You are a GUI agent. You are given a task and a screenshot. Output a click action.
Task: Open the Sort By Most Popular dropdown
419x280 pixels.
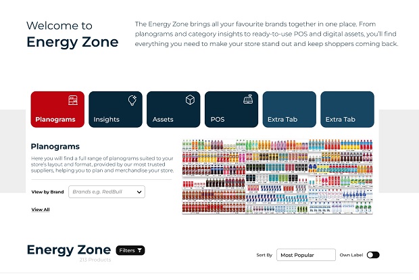click(305, 255)
